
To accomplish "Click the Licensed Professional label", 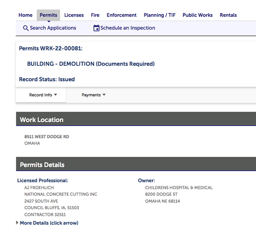I will [43, 180].
